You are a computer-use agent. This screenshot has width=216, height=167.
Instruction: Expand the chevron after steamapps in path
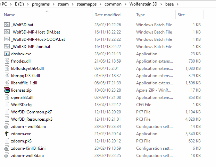108,4
